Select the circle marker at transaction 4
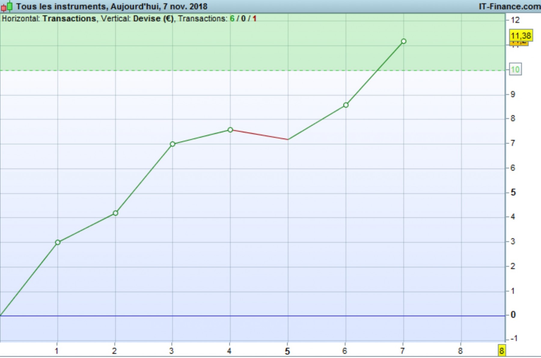 (230, 130)
